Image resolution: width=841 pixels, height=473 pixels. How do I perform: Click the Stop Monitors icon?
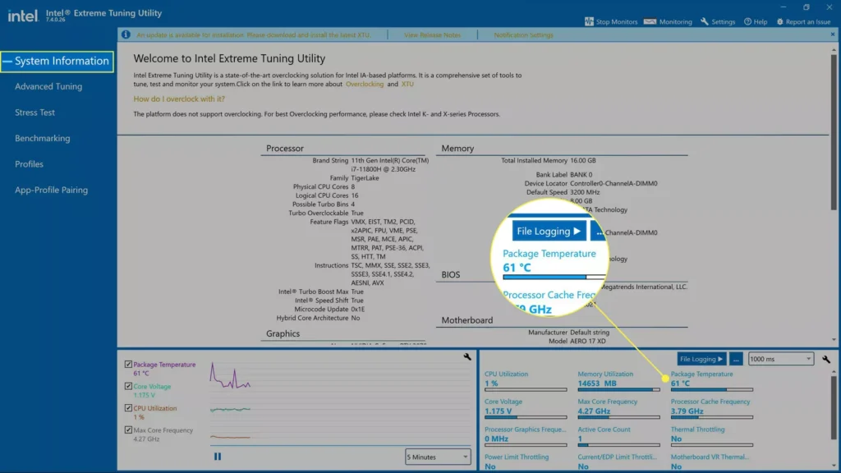[589, 21]
